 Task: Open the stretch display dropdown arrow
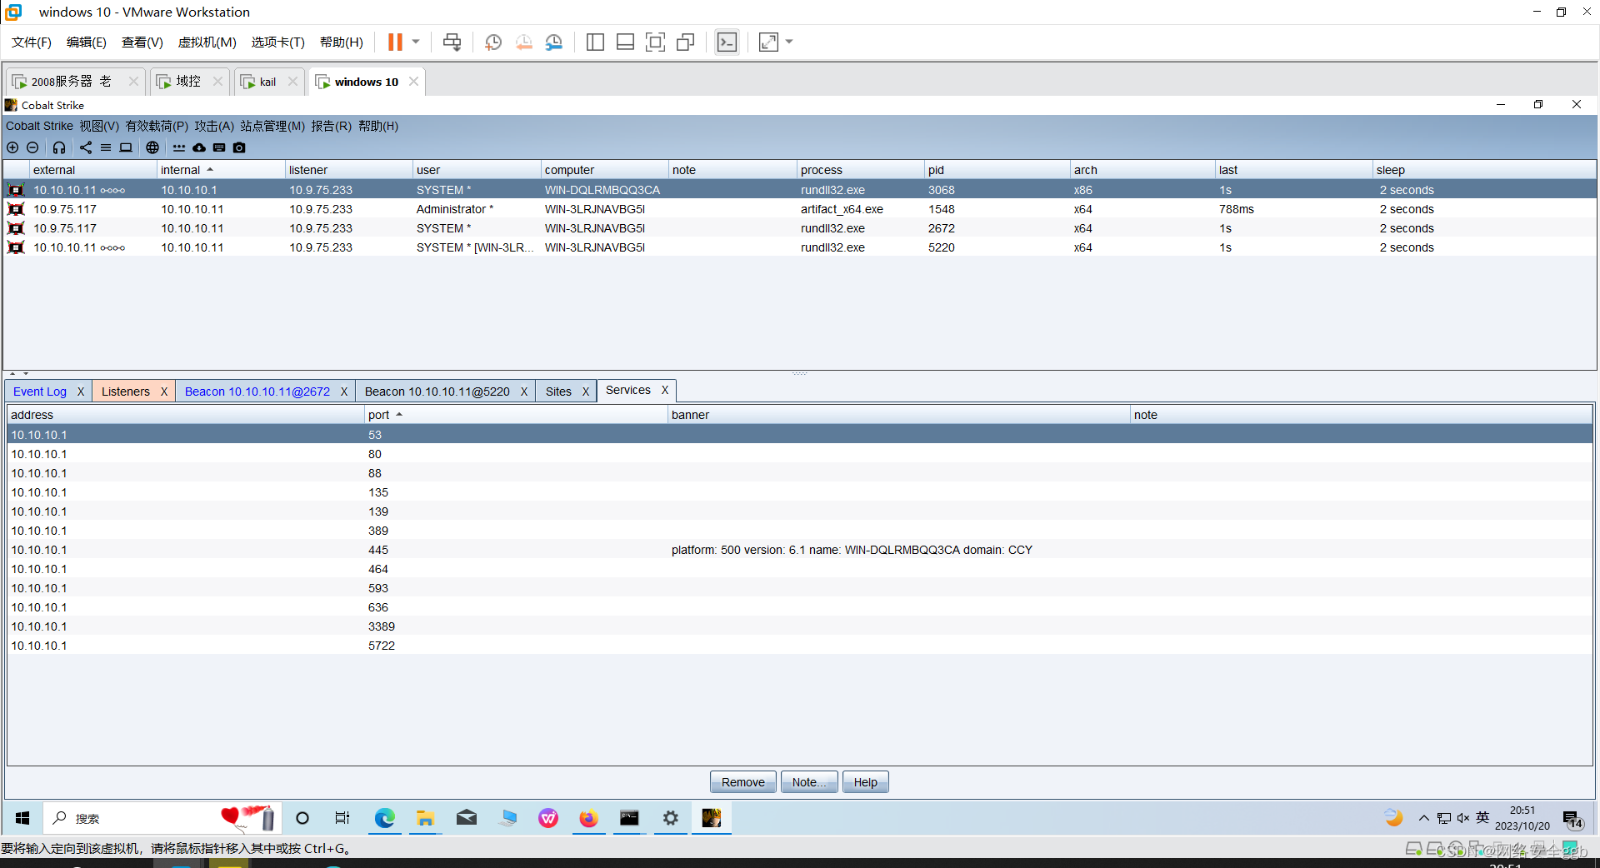(x=789, y=42)
